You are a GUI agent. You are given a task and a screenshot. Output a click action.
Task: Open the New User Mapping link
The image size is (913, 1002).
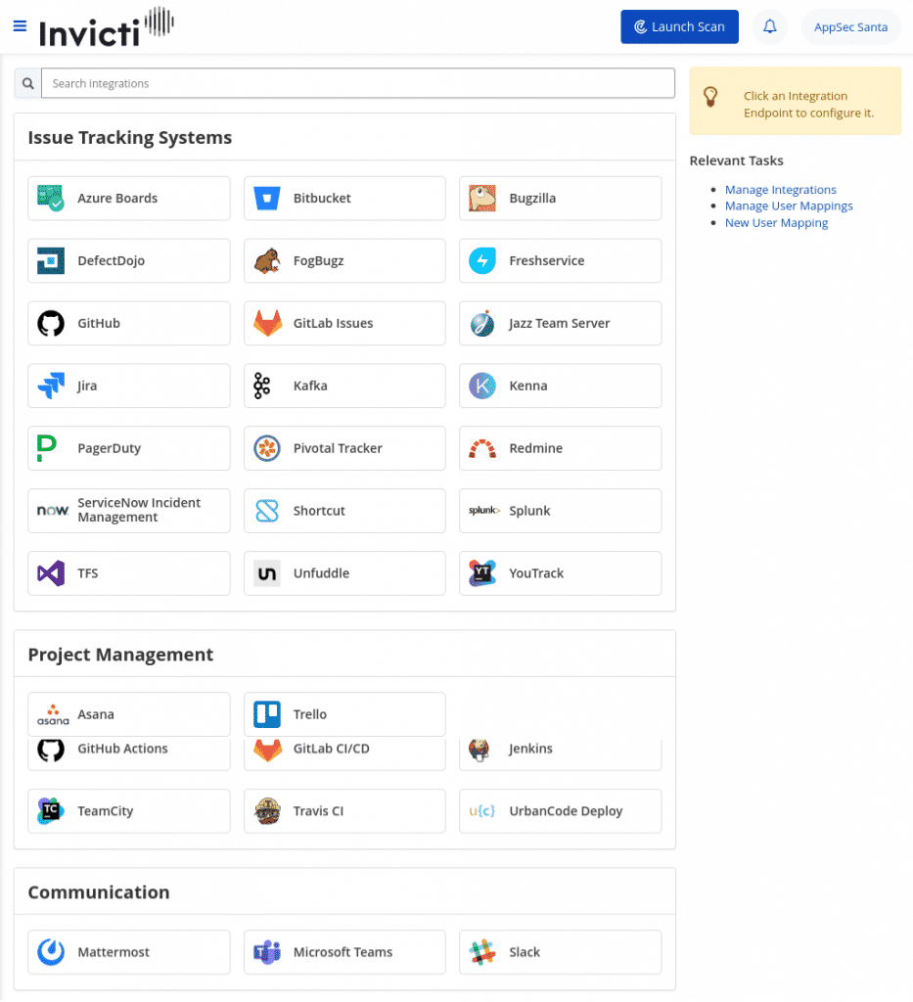pyautogui.click(x=776, y=222)
